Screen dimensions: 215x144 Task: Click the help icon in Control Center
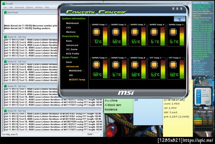click(173, 9)
